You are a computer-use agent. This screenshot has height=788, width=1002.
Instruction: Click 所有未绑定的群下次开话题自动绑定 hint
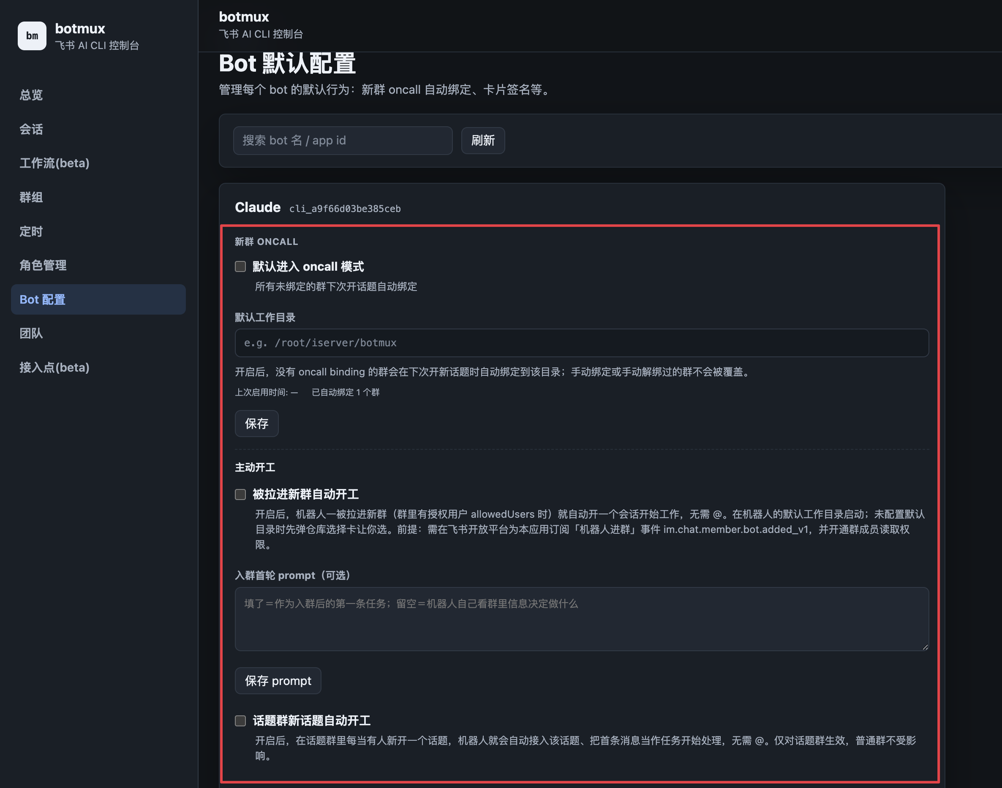click(336, 287)
